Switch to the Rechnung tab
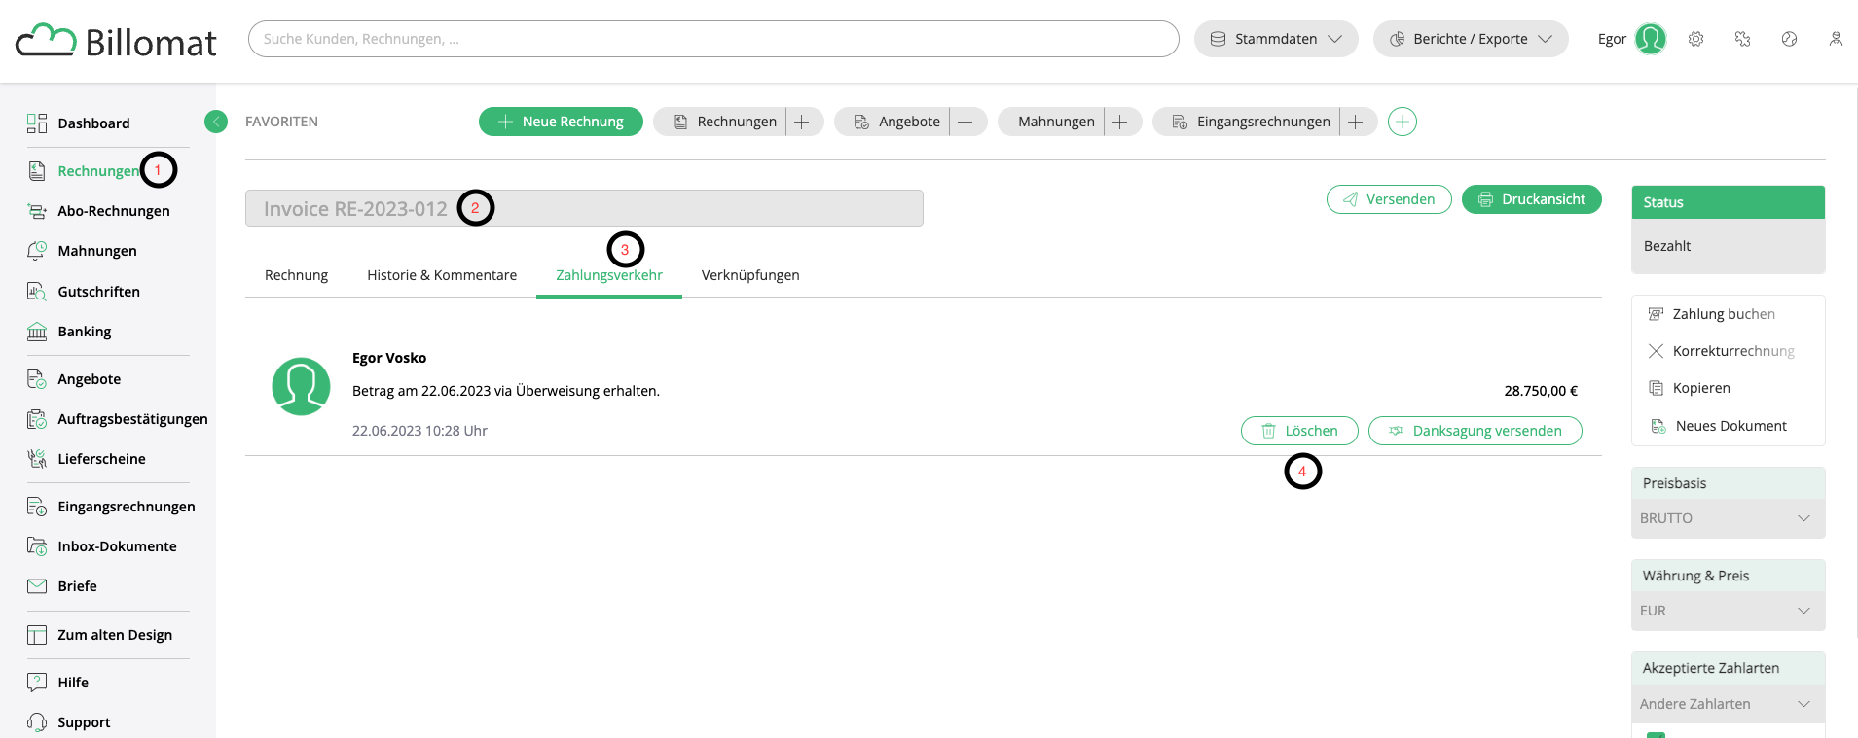This screenshot has height=738, width=1858. (x=296, y=275)
